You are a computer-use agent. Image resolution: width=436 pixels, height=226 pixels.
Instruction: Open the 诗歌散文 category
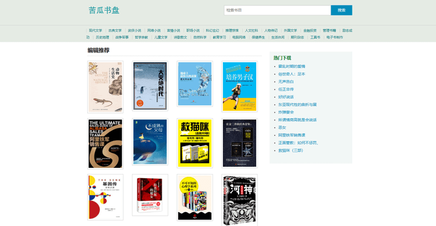click(x=180, y=38)
